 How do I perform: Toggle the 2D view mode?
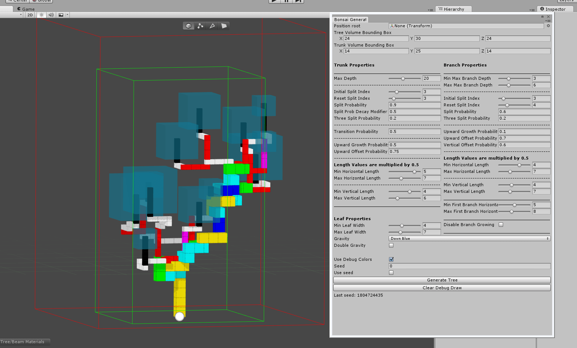pos(30,15)
